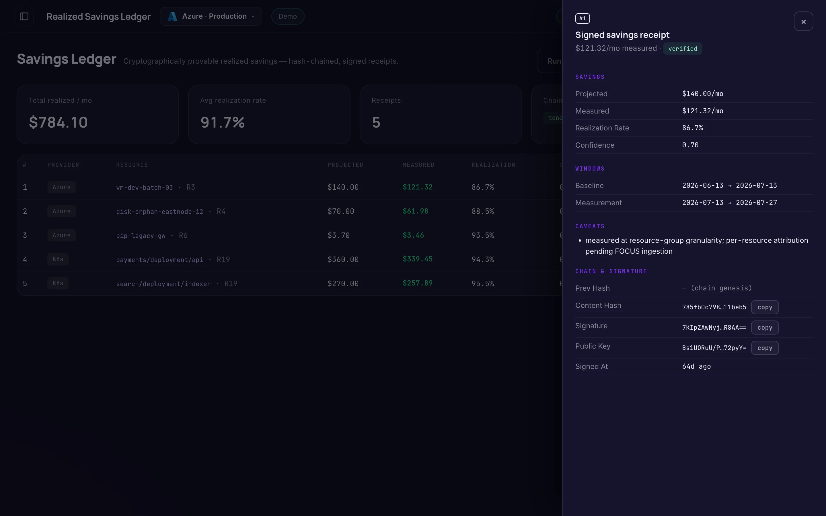Select the search/deployment/indexer resource row
Image resolution: width=826 pixels, height=516 pixels.
[x=289, y=283]
